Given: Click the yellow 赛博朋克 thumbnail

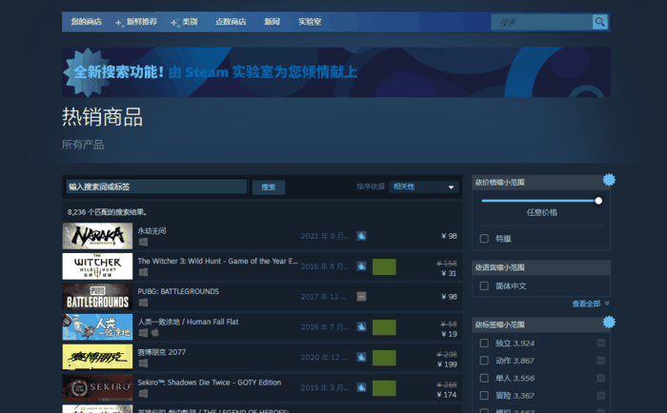Looking at the screenshot, I should click(97, 358).
